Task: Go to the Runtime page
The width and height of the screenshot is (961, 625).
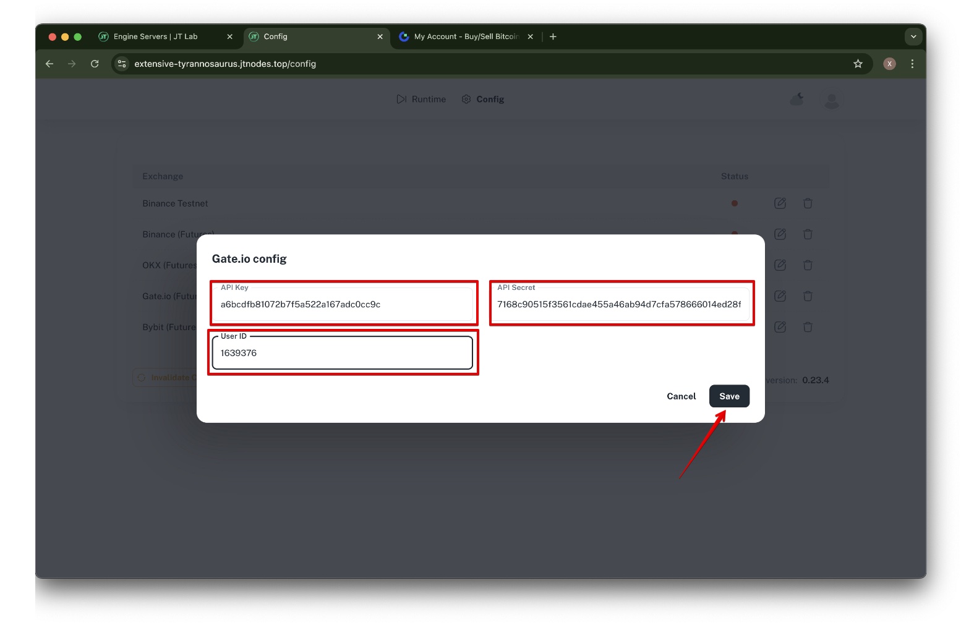Action: (421, 99)
